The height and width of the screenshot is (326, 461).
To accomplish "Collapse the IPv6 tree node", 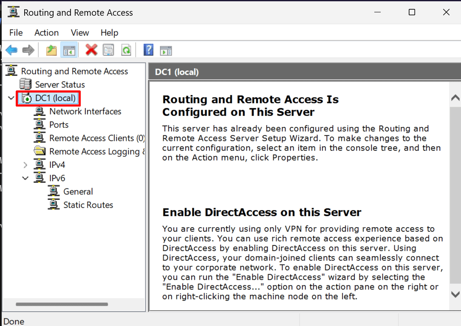I will coord(25,178).
